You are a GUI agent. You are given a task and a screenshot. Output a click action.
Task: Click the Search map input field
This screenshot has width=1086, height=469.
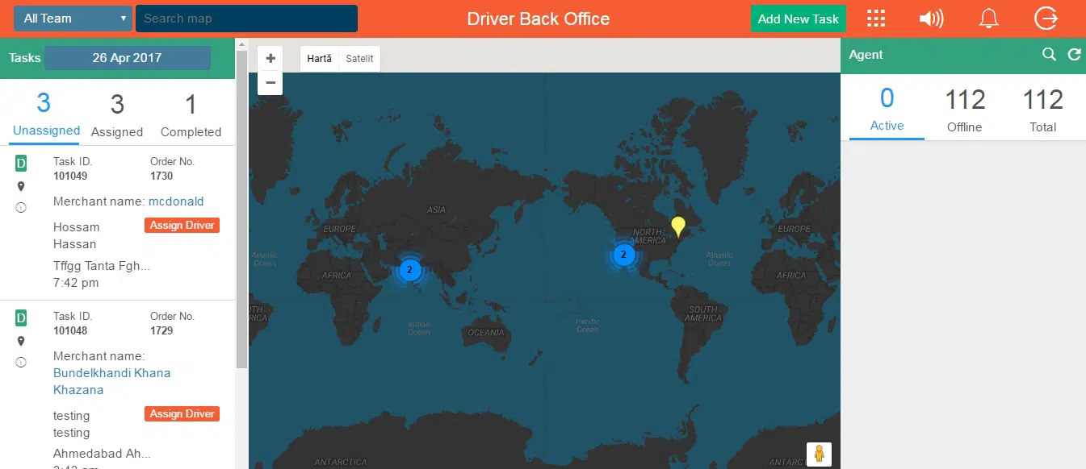coord(246,19)
